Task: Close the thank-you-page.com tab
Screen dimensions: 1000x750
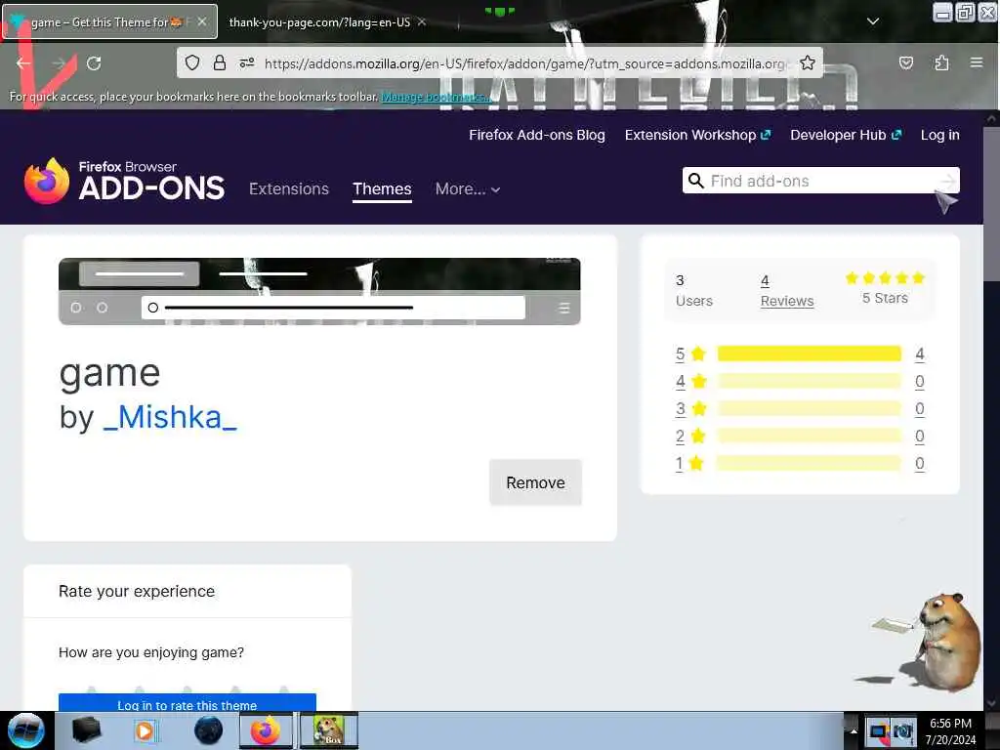Action: click(422, 21)
